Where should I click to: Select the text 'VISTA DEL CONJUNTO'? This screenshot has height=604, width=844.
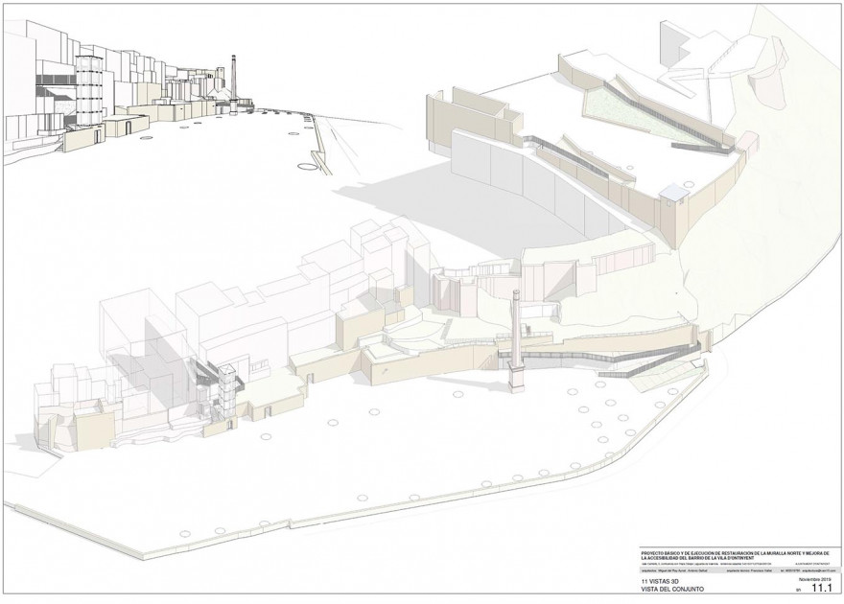click(672, 589)
